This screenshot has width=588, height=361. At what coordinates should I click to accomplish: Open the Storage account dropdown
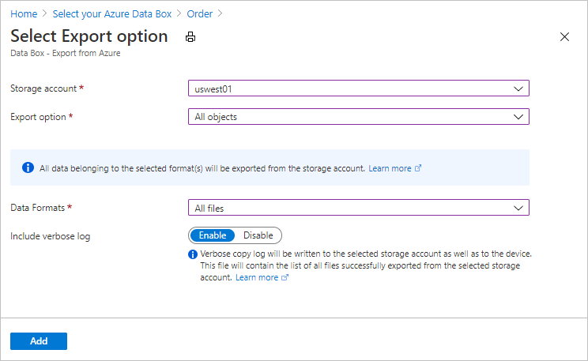358,88
